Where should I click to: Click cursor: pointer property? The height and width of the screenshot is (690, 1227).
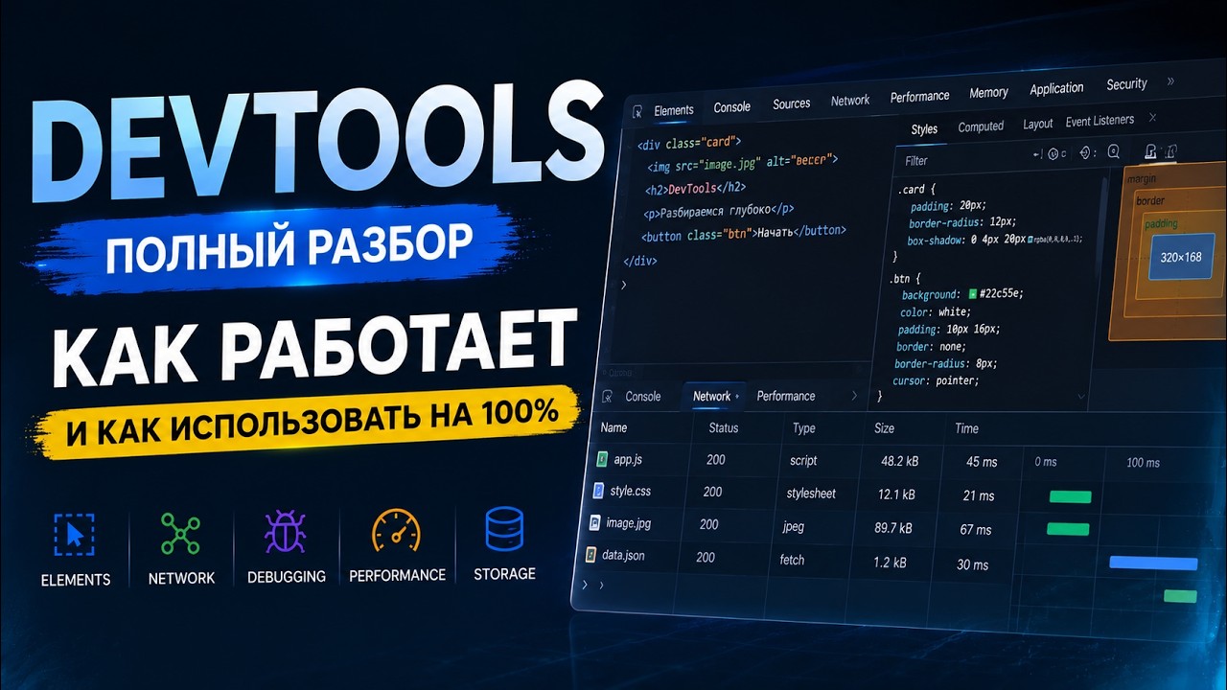(x=937, y=380)
